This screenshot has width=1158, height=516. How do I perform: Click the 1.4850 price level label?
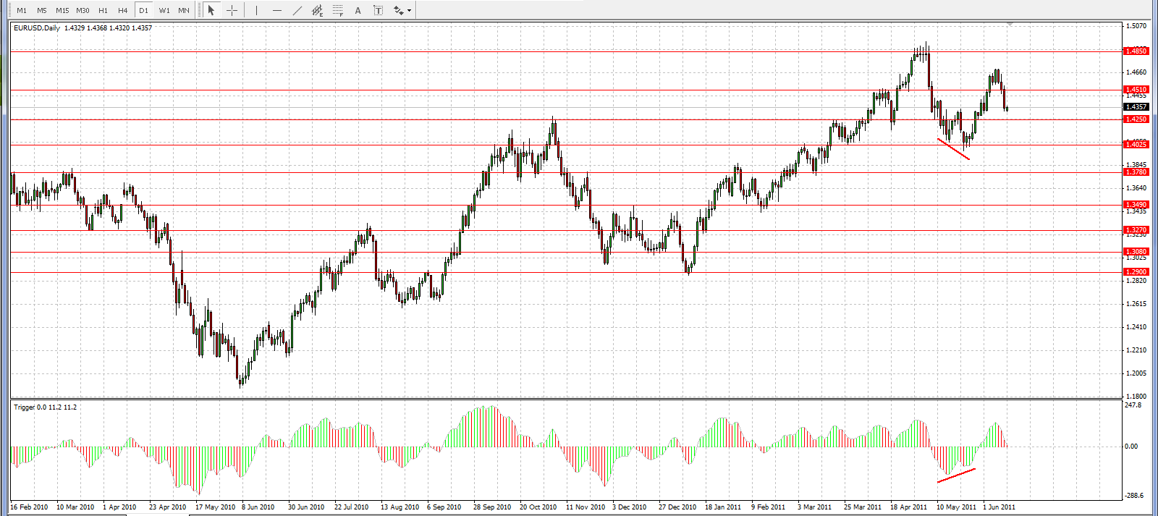pos(1136,51)
